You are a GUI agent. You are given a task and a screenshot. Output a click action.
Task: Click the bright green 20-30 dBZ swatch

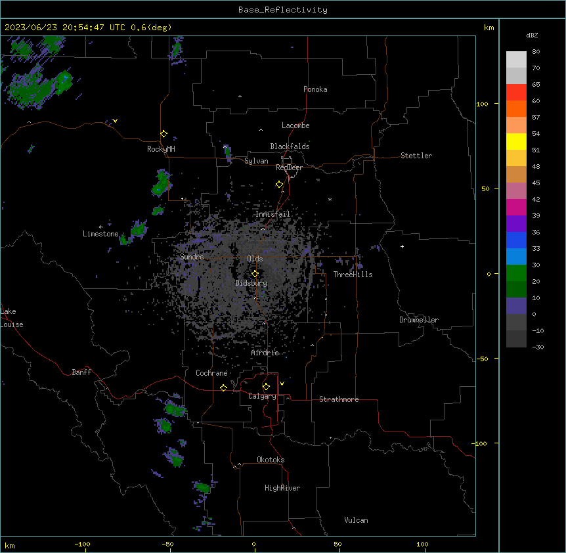point(516,273)
